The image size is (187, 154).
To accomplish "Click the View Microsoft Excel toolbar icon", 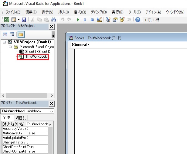I will pyautogui.click(x=7, y=20).
